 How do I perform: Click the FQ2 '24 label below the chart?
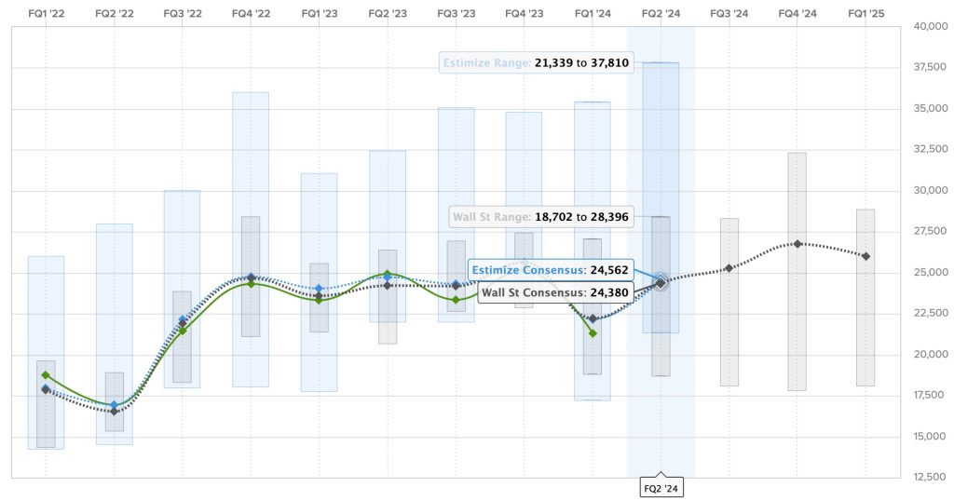click(x=661, y=487)
